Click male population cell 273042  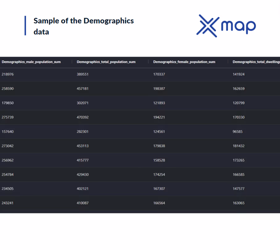[x=8, y=146]
